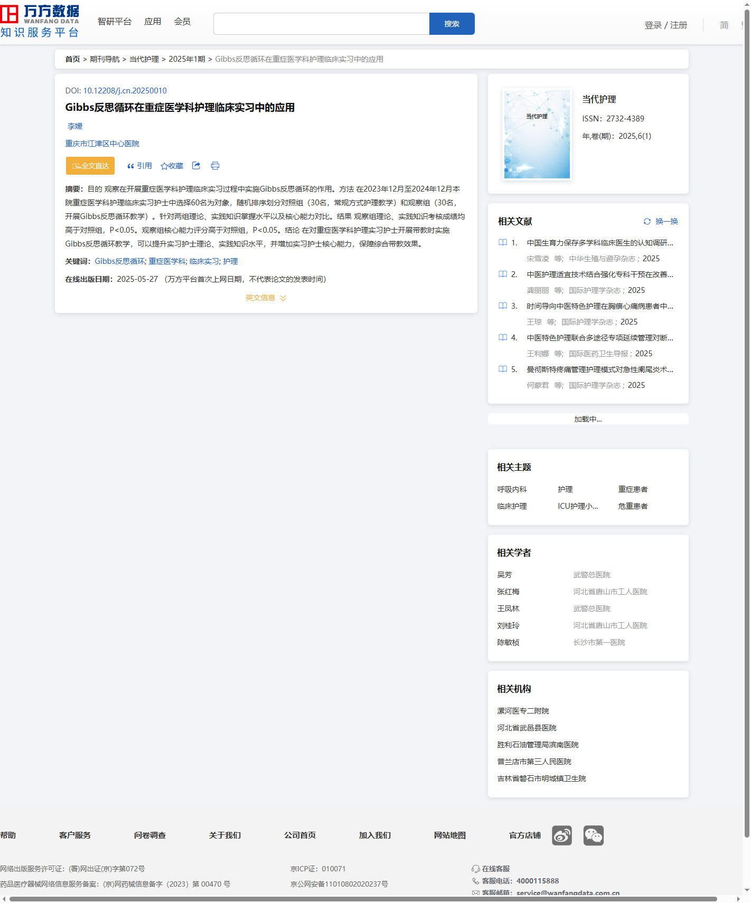Switch language with the 简 option
This screenshot has height=903, width=751.
tap(724, 25)
